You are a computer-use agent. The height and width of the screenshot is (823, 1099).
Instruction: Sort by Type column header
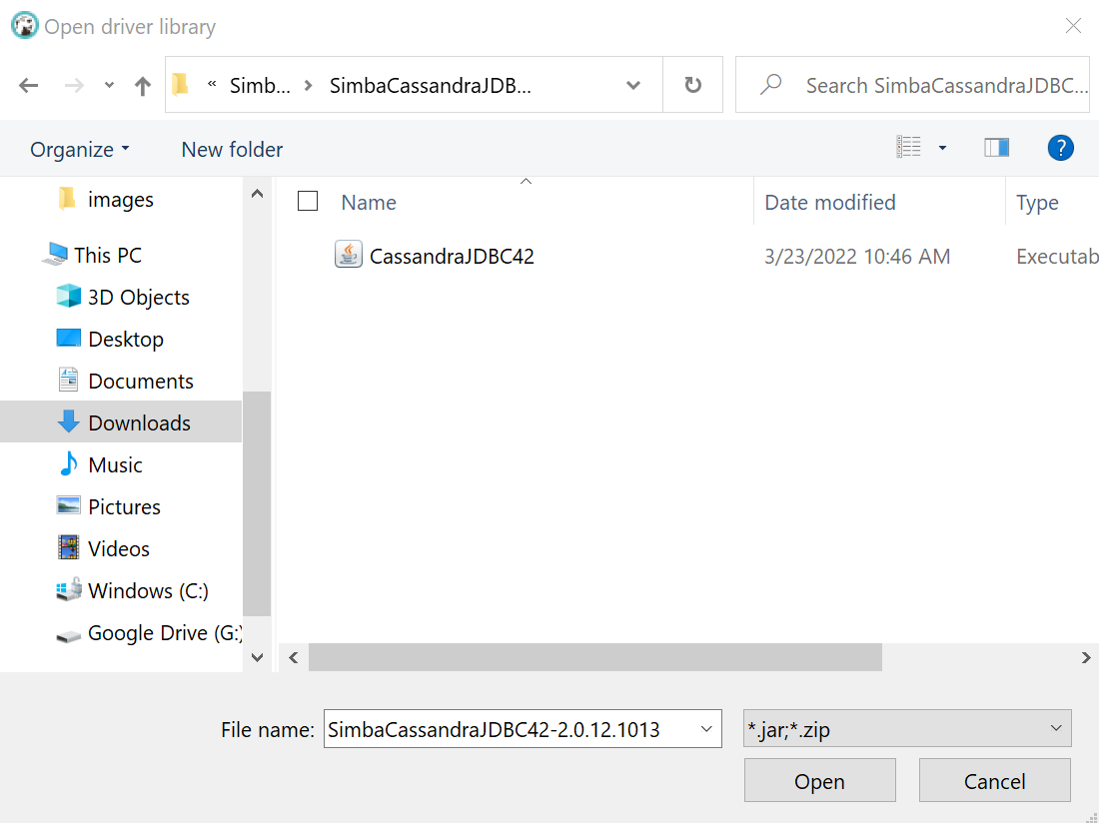(x=1037, y=203)
